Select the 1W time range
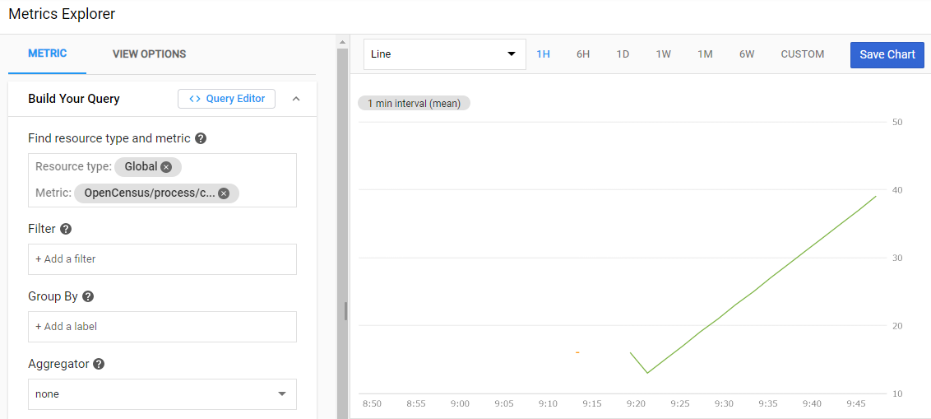This screenshot has width=931, height=419. pos(663,54)
